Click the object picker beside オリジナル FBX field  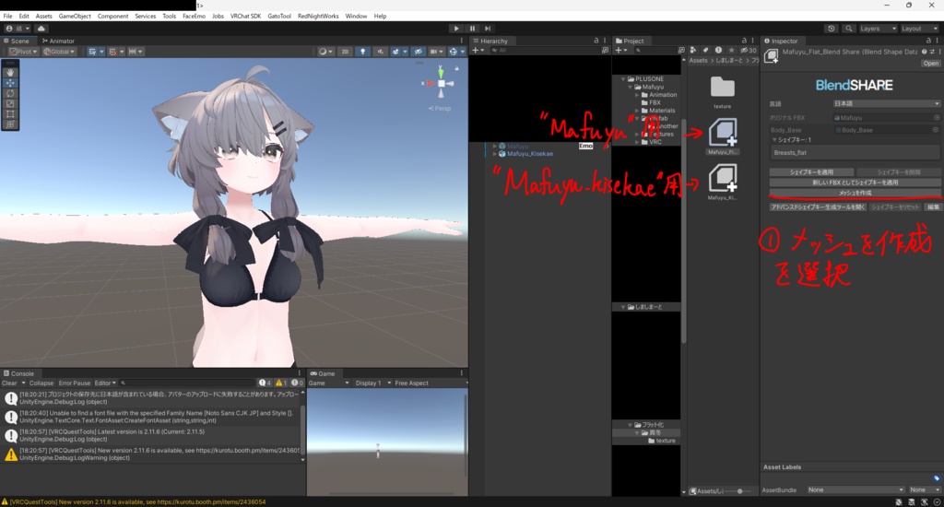(x=937, y=118)
